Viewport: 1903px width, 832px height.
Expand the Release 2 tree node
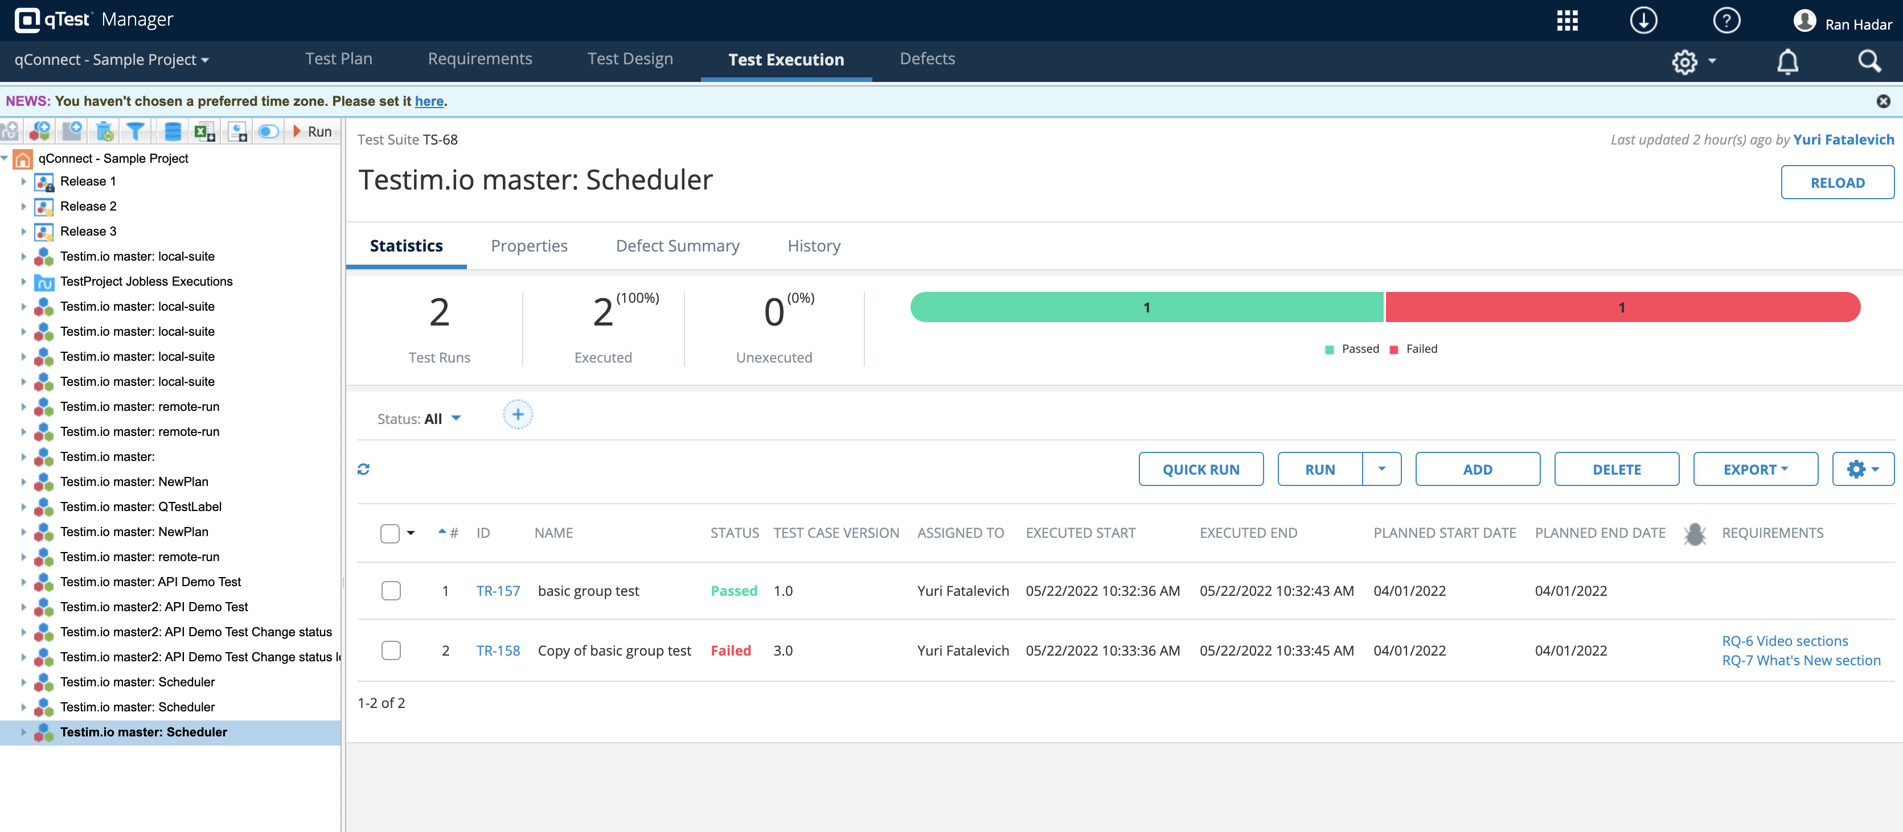coord(24,207)
